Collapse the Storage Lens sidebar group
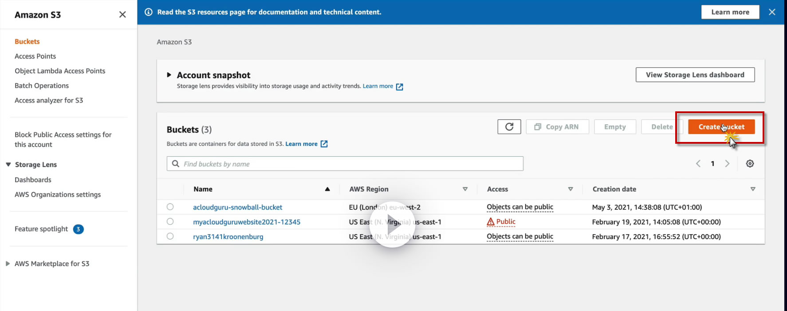Image resolution: width=787 pixels, height=311 pixels. pos(8,165)
